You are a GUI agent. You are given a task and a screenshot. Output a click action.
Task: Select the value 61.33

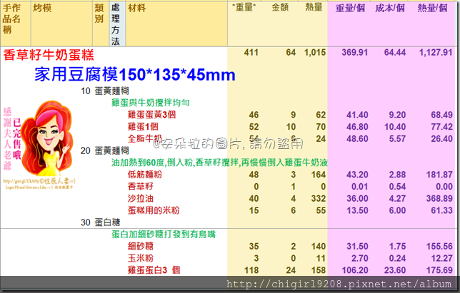coord(442,211)
